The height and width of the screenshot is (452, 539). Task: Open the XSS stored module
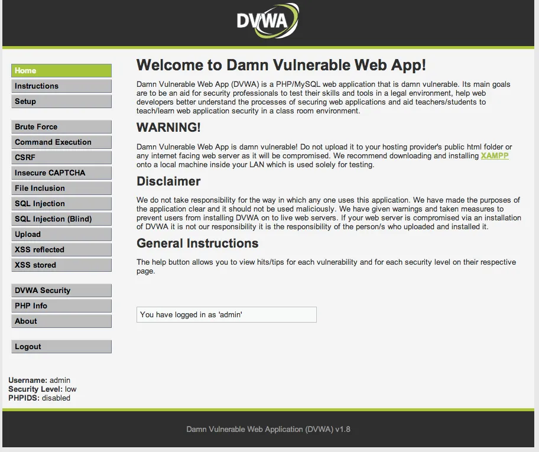(x=61, y=265)
